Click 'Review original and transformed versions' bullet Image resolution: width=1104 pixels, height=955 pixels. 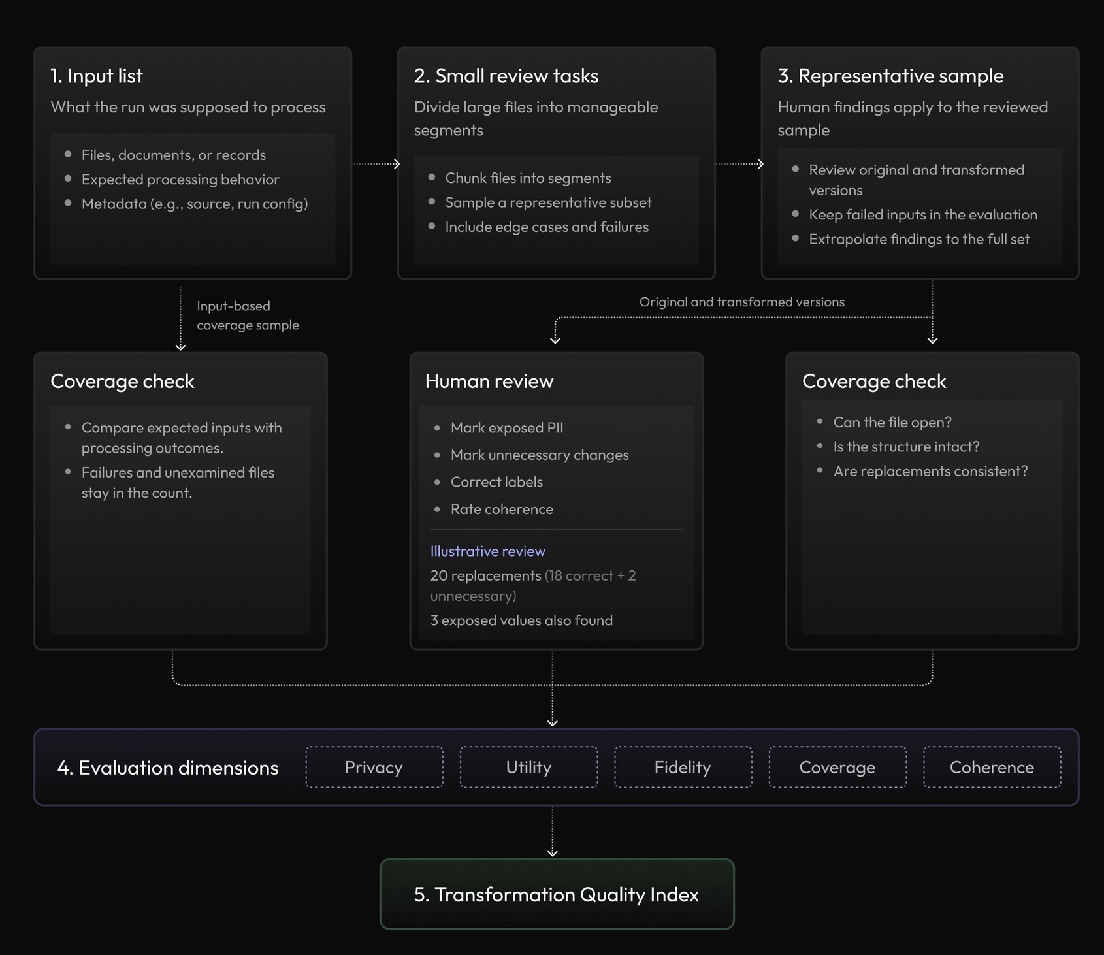click(917, 180)
